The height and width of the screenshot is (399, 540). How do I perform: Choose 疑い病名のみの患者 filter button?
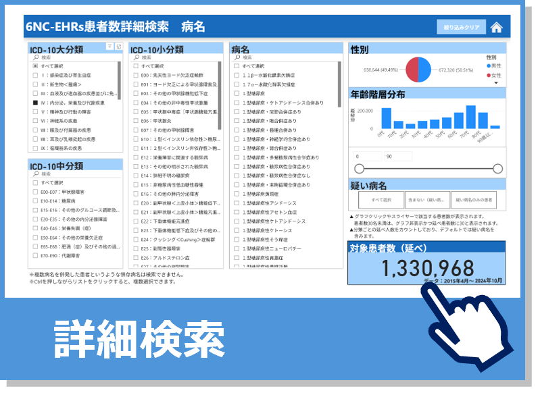(x=474, y=200)
